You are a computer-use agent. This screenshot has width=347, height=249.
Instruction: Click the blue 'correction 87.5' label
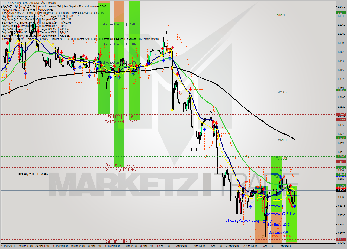278,214
